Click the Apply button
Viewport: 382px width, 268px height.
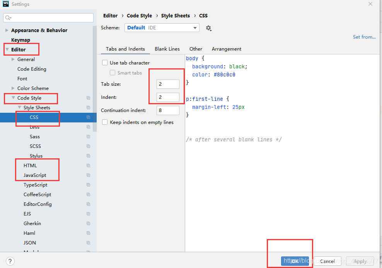tap(360, 261)
